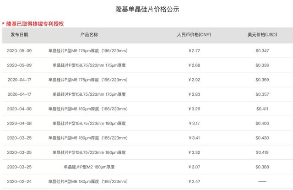Select the CNY price ¥2.92

194,80
